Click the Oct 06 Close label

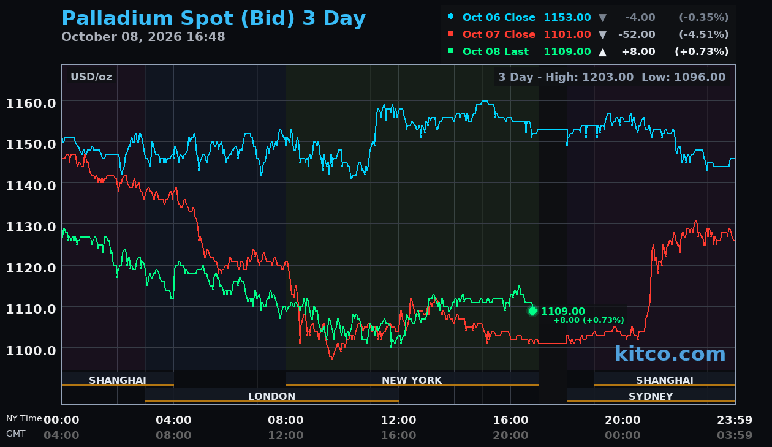pyautogui.click(x=499, y=18)
